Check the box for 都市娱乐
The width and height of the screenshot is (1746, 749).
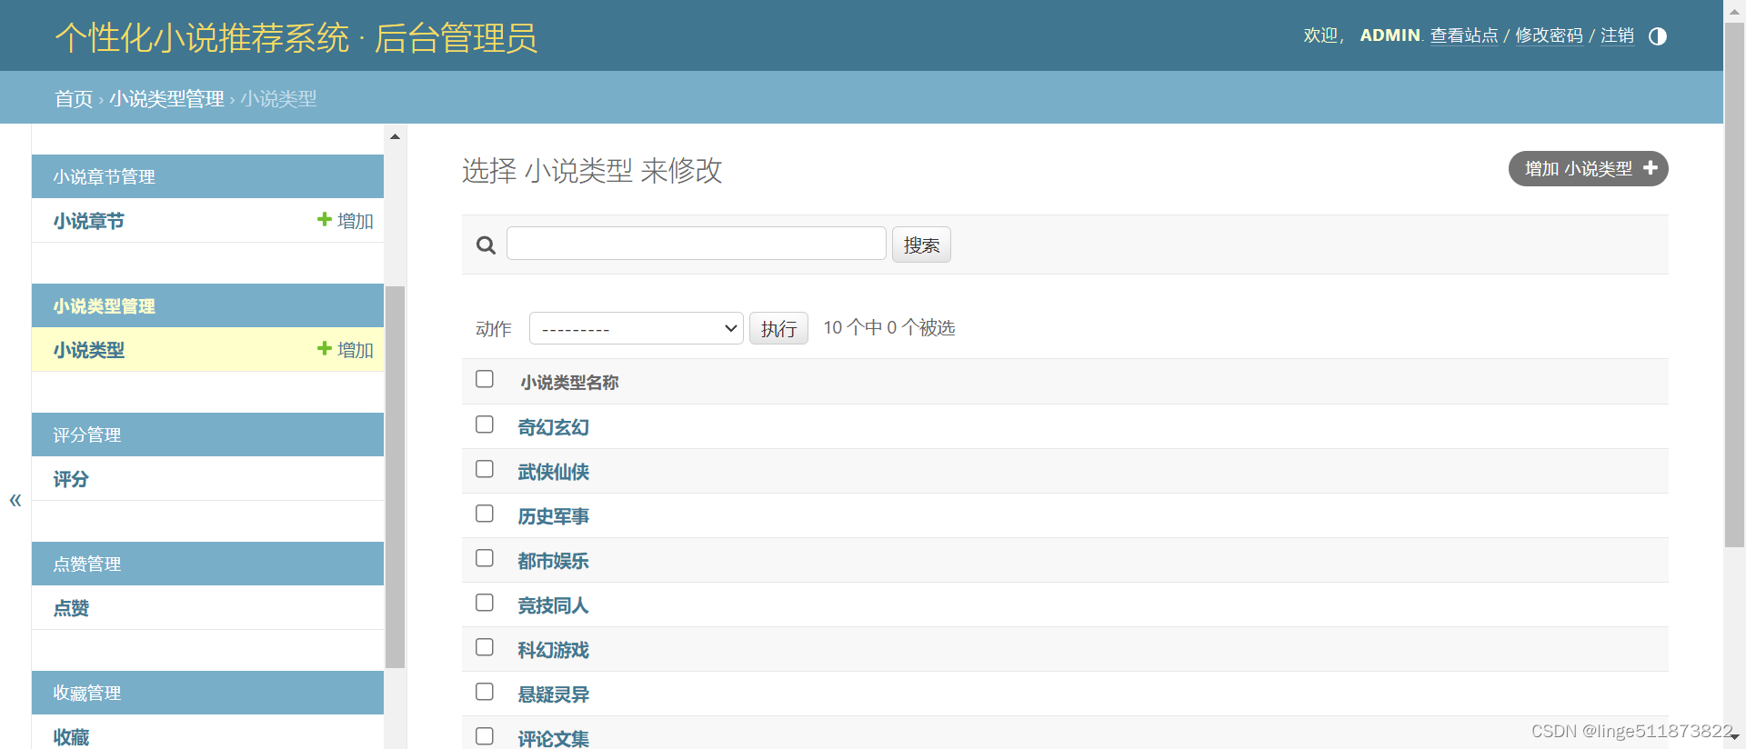click(485, 558)
